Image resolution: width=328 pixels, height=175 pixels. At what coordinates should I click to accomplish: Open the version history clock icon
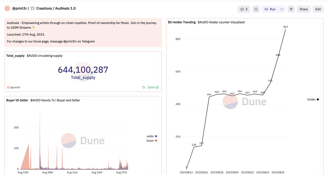(256, 9)
